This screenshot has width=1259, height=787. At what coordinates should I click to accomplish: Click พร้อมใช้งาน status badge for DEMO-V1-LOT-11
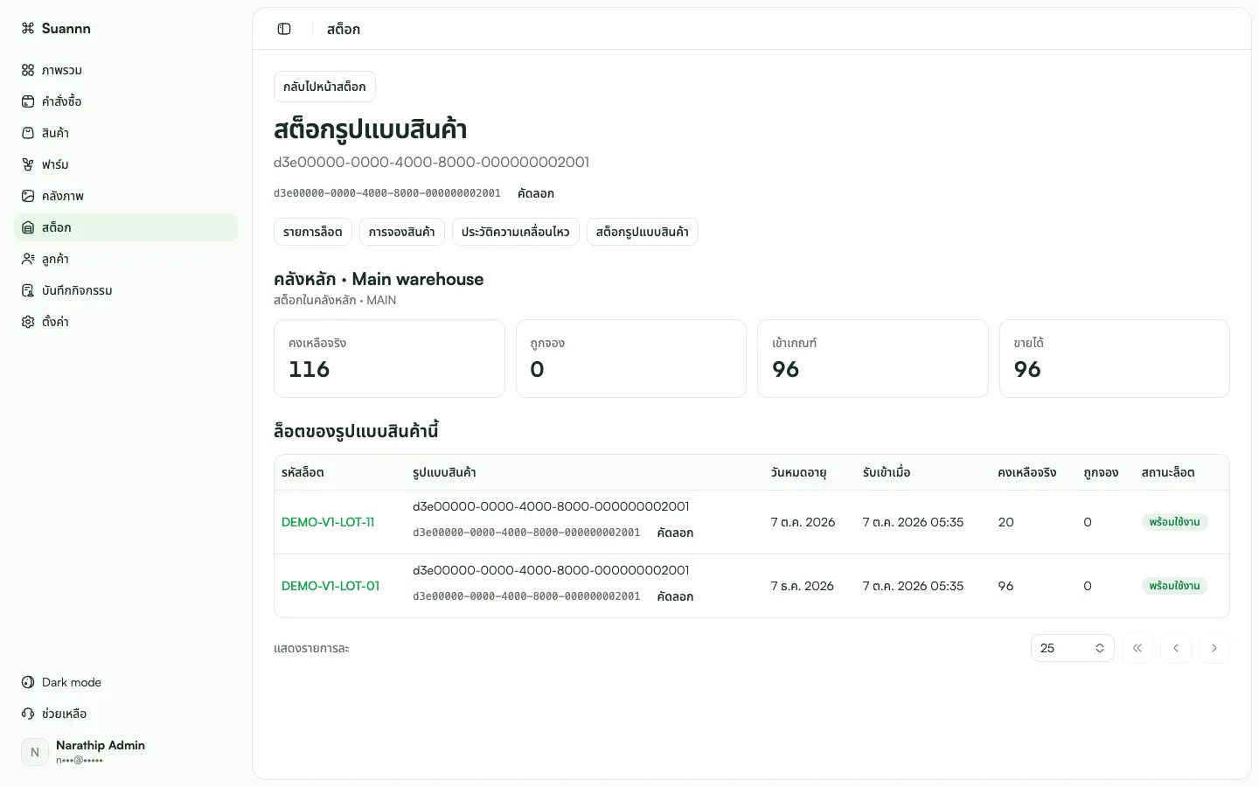[1175, 522]
